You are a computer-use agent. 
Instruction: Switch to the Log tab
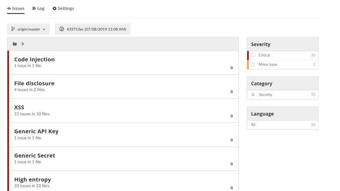coord(38,8)
